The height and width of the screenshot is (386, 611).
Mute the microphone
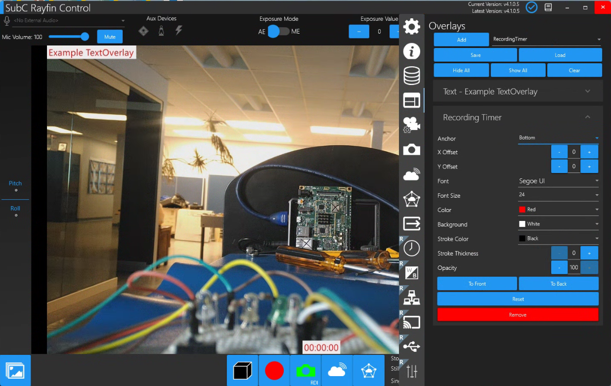[x=110, y=37]
